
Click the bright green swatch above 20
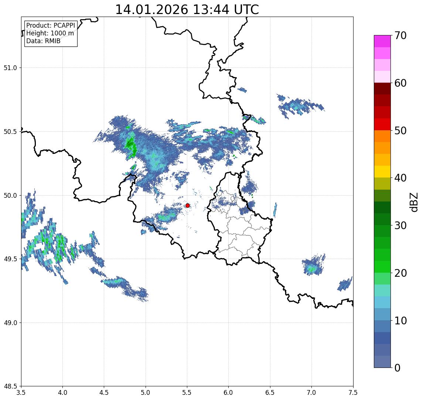click(x=382, y=266)
